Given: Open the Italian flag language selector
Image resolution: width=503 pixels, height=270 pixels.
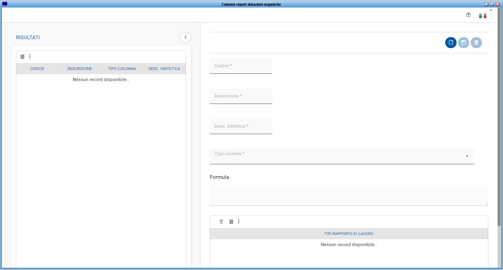Looking at the screenshot, I should 483,16.
